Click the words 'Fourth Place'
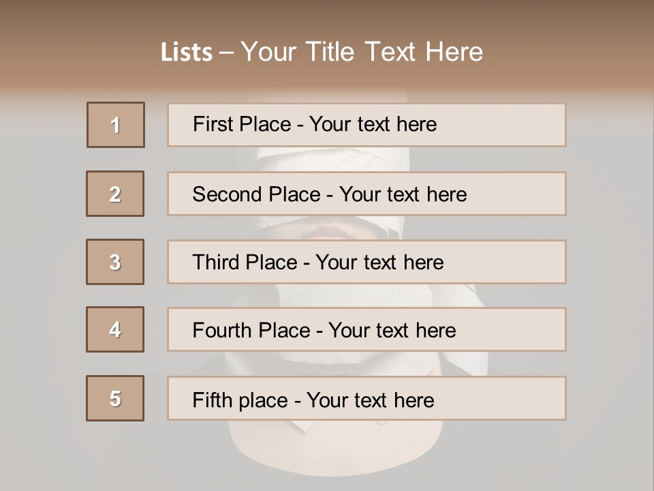 251,330
